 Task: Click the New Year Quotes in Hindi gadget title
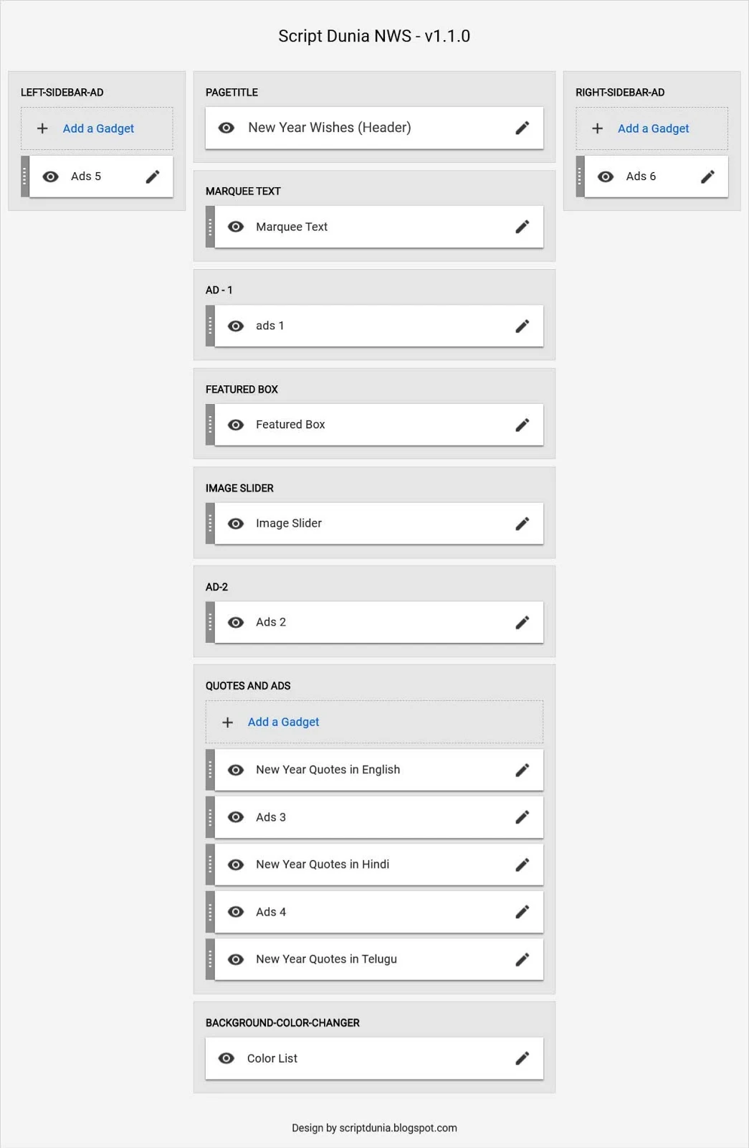pyautogui.click(x=323, y=864)
